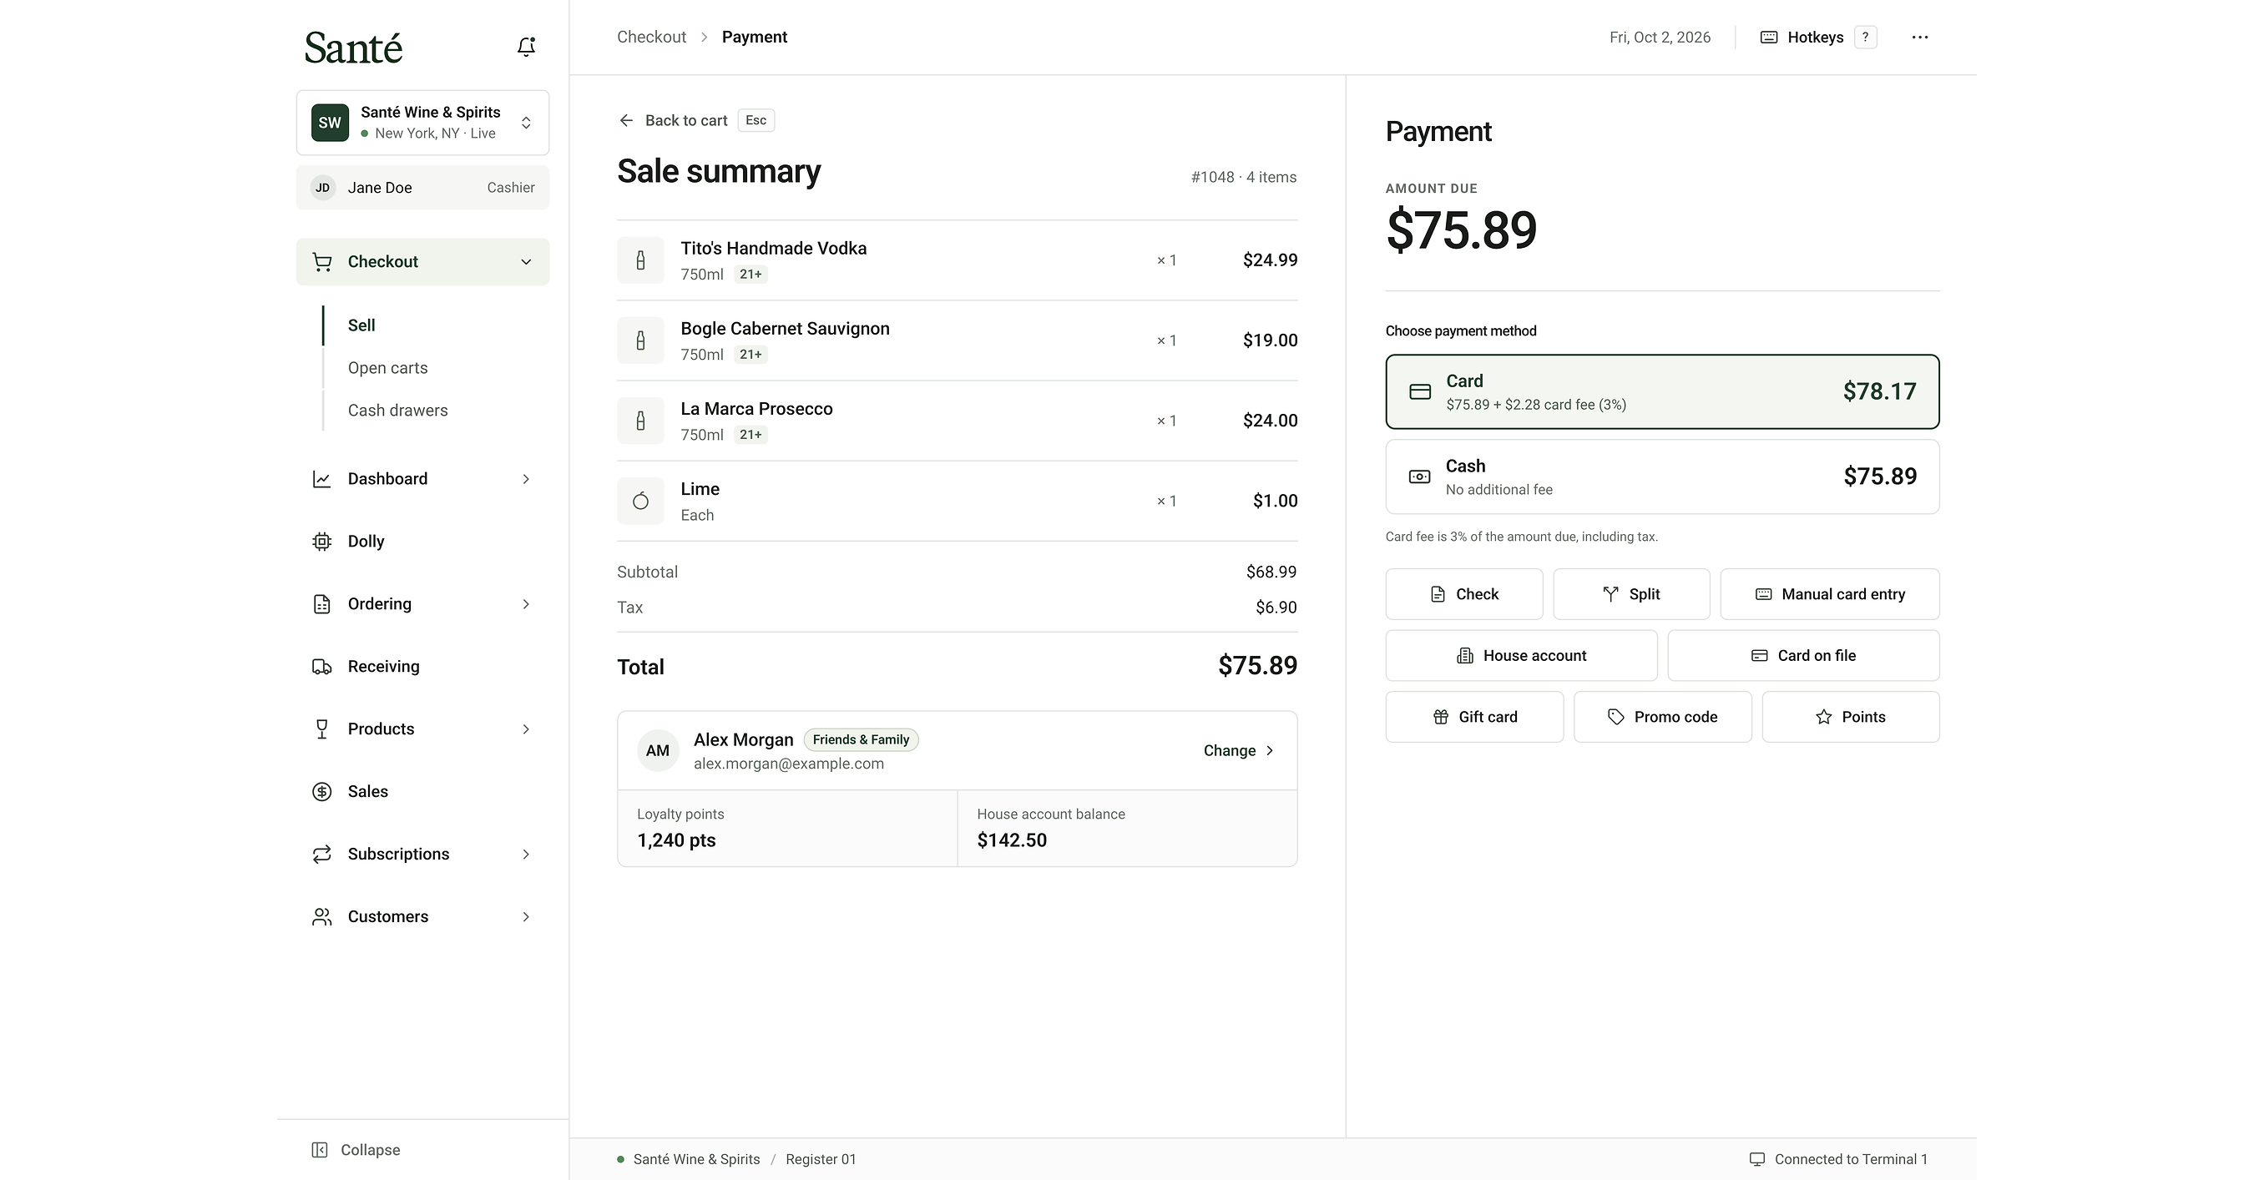Viewport: 2254px width, 1180px height.
Task: Click the Collapse sidebar icon
Action: [x=321, y=1149]
